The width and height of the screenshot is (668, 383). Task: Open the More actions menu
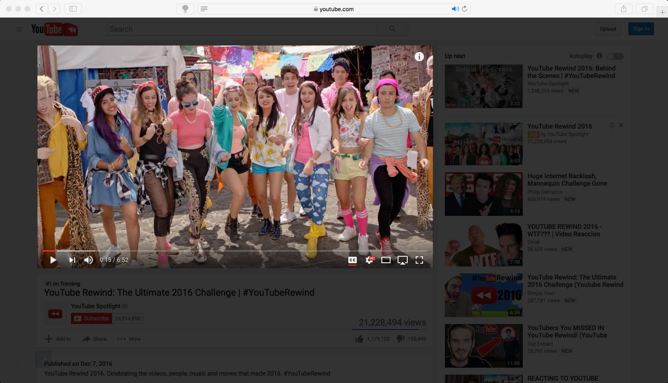(129, 339)
